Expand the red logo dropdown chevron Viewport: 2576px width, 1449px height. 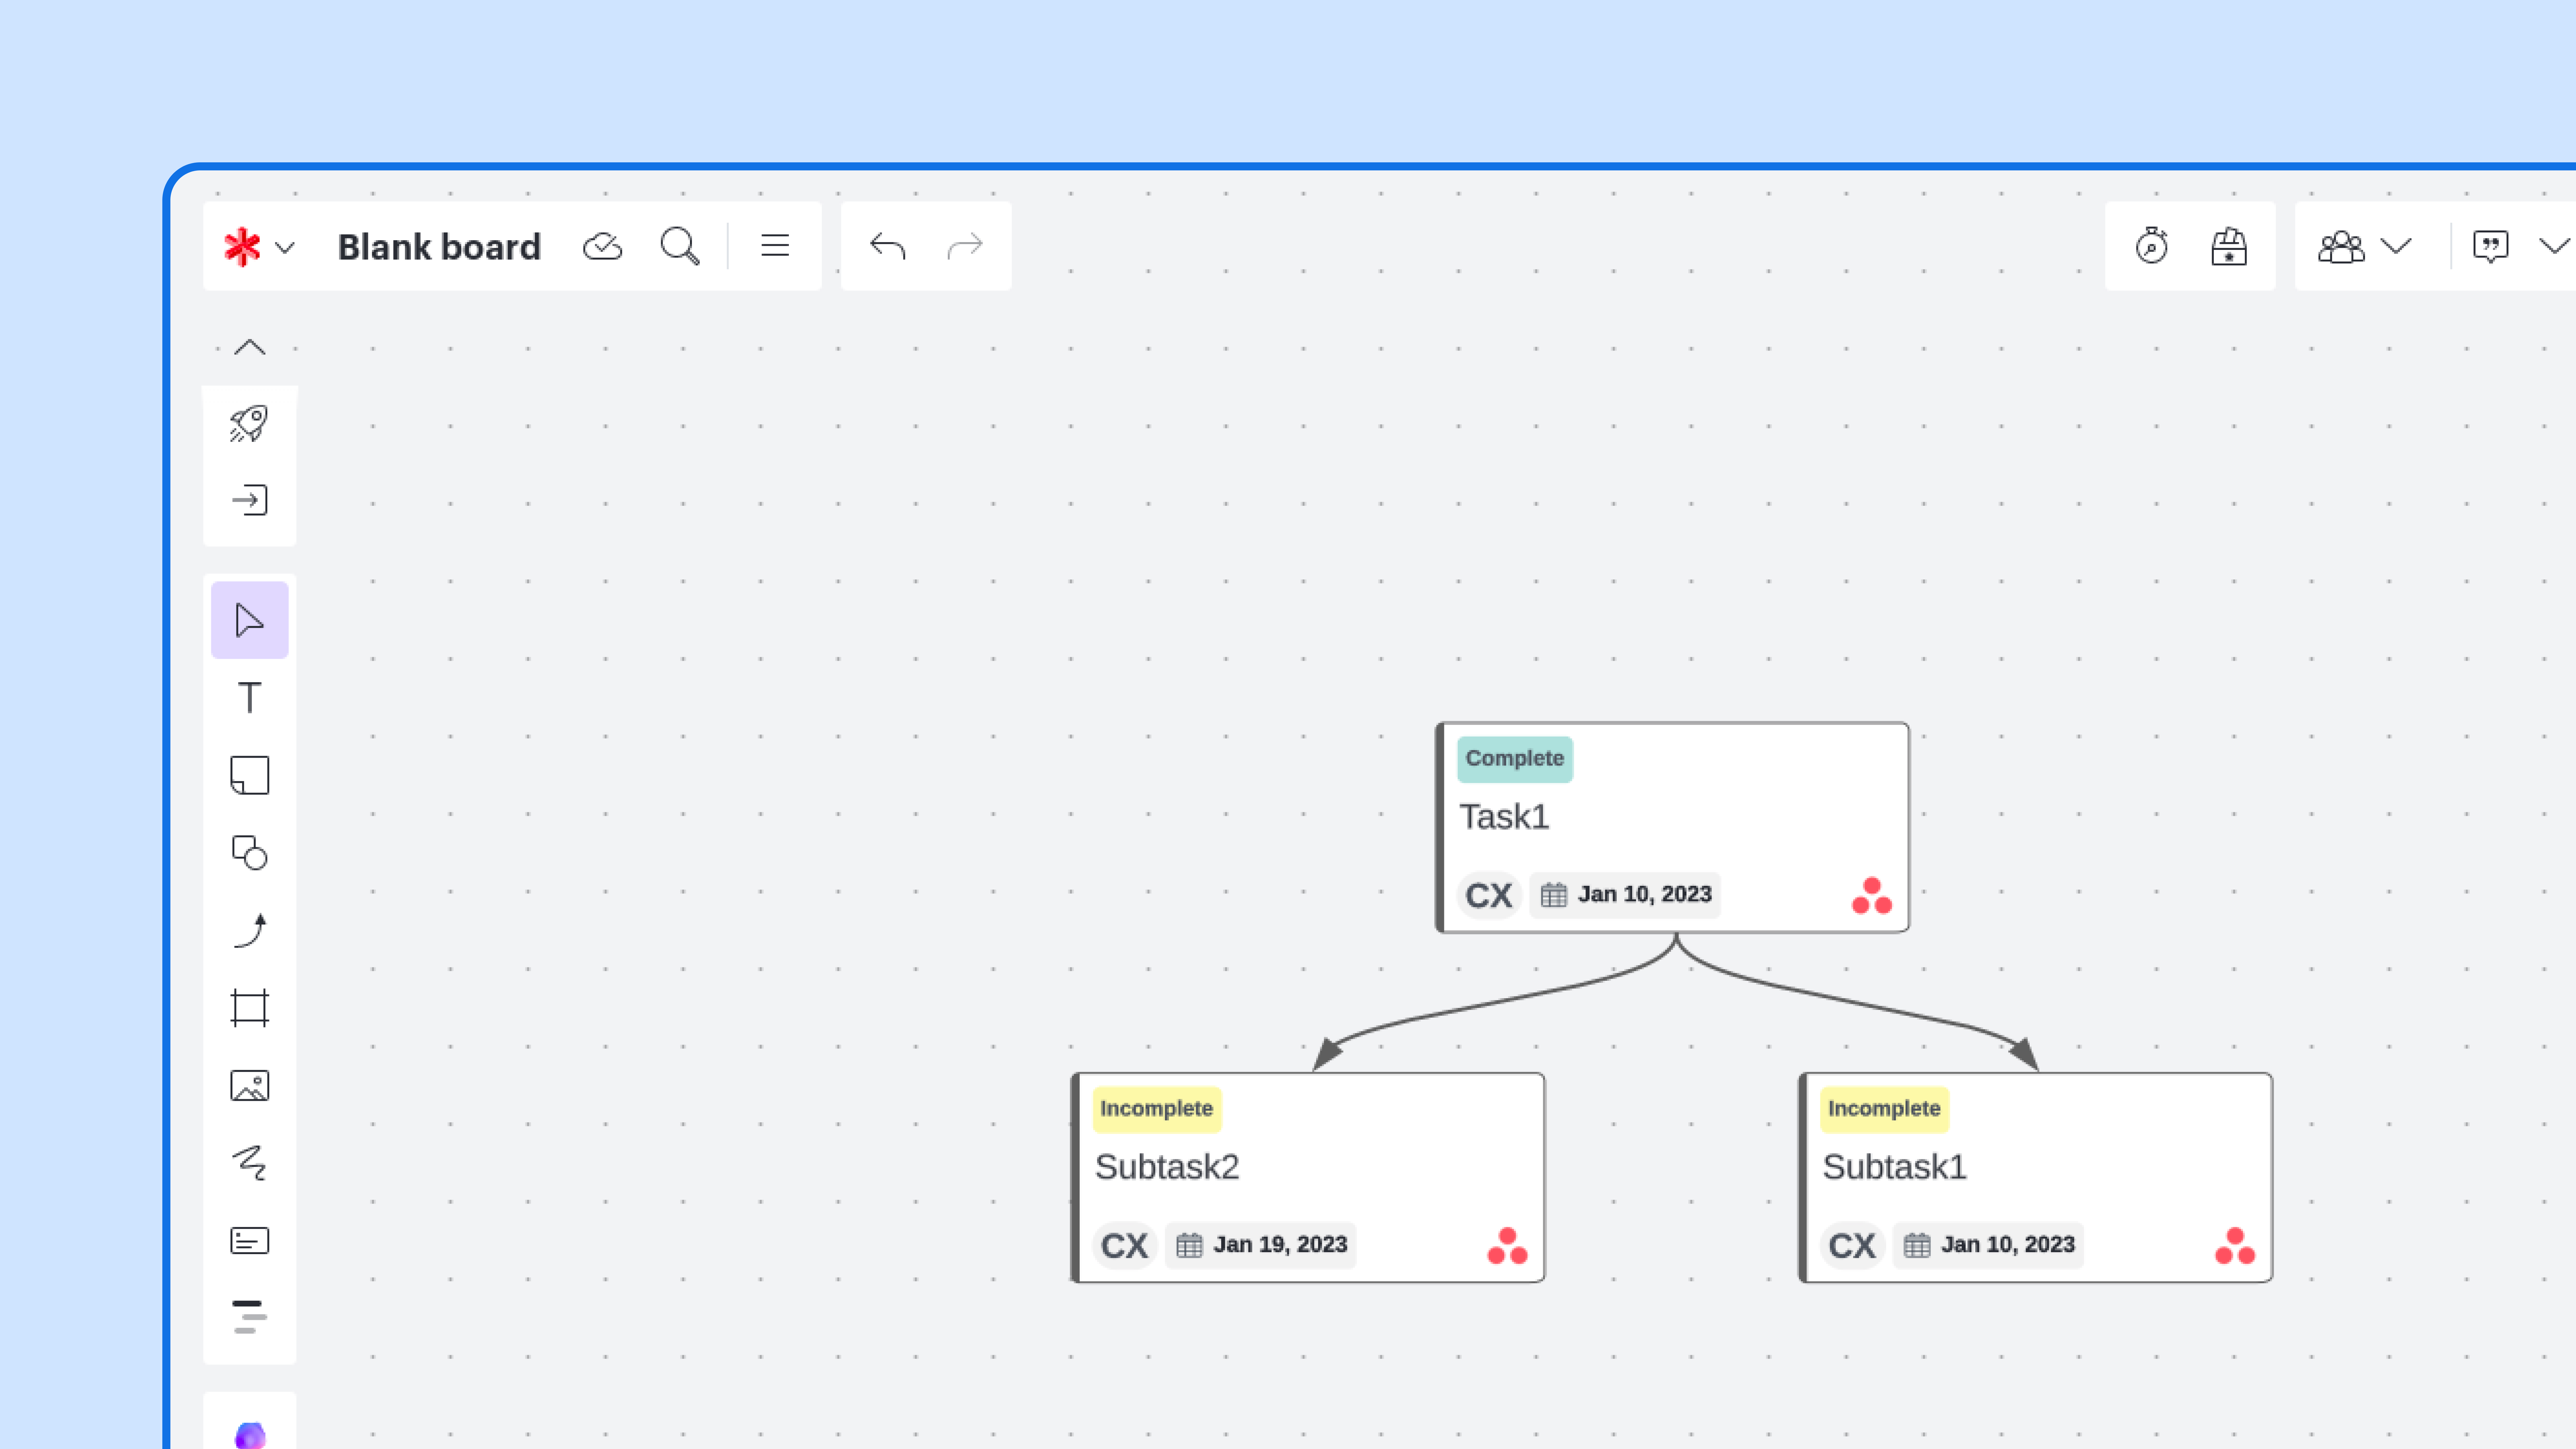285,247
